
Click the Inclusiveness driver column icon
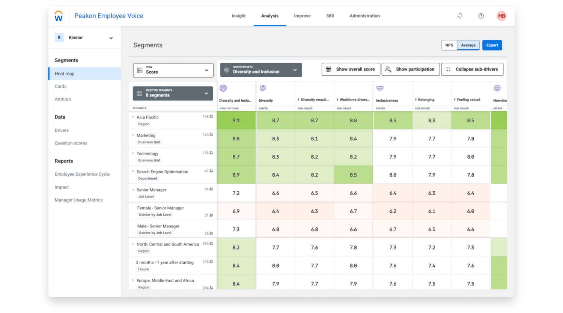tap(380, 88)
